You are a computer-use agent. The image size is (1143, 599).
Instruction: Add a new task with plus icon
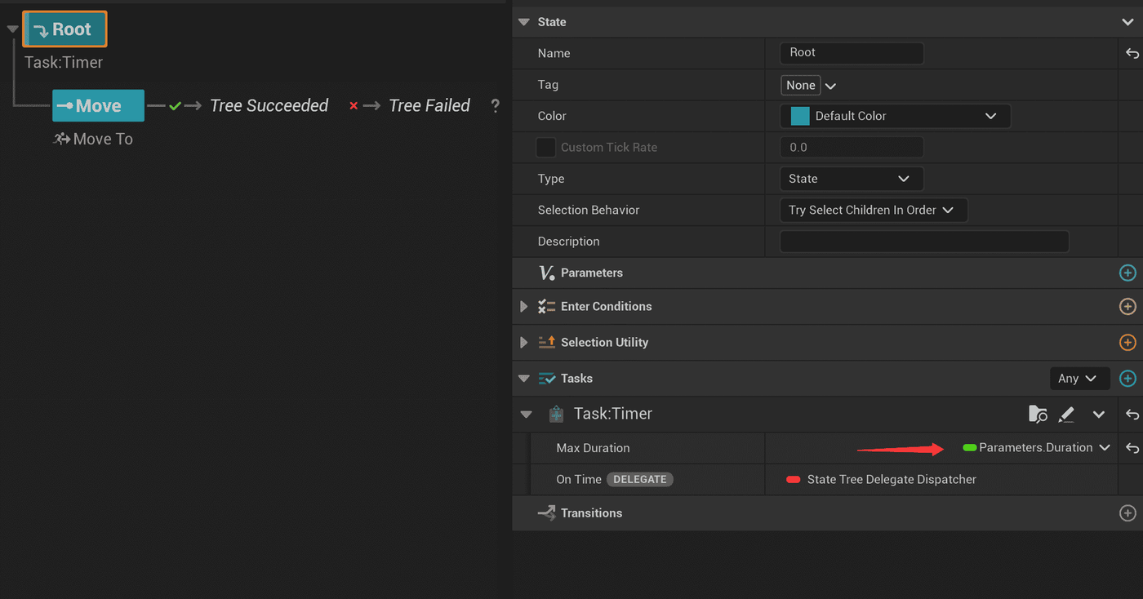pyautogui.click(x=1127, y=379)
